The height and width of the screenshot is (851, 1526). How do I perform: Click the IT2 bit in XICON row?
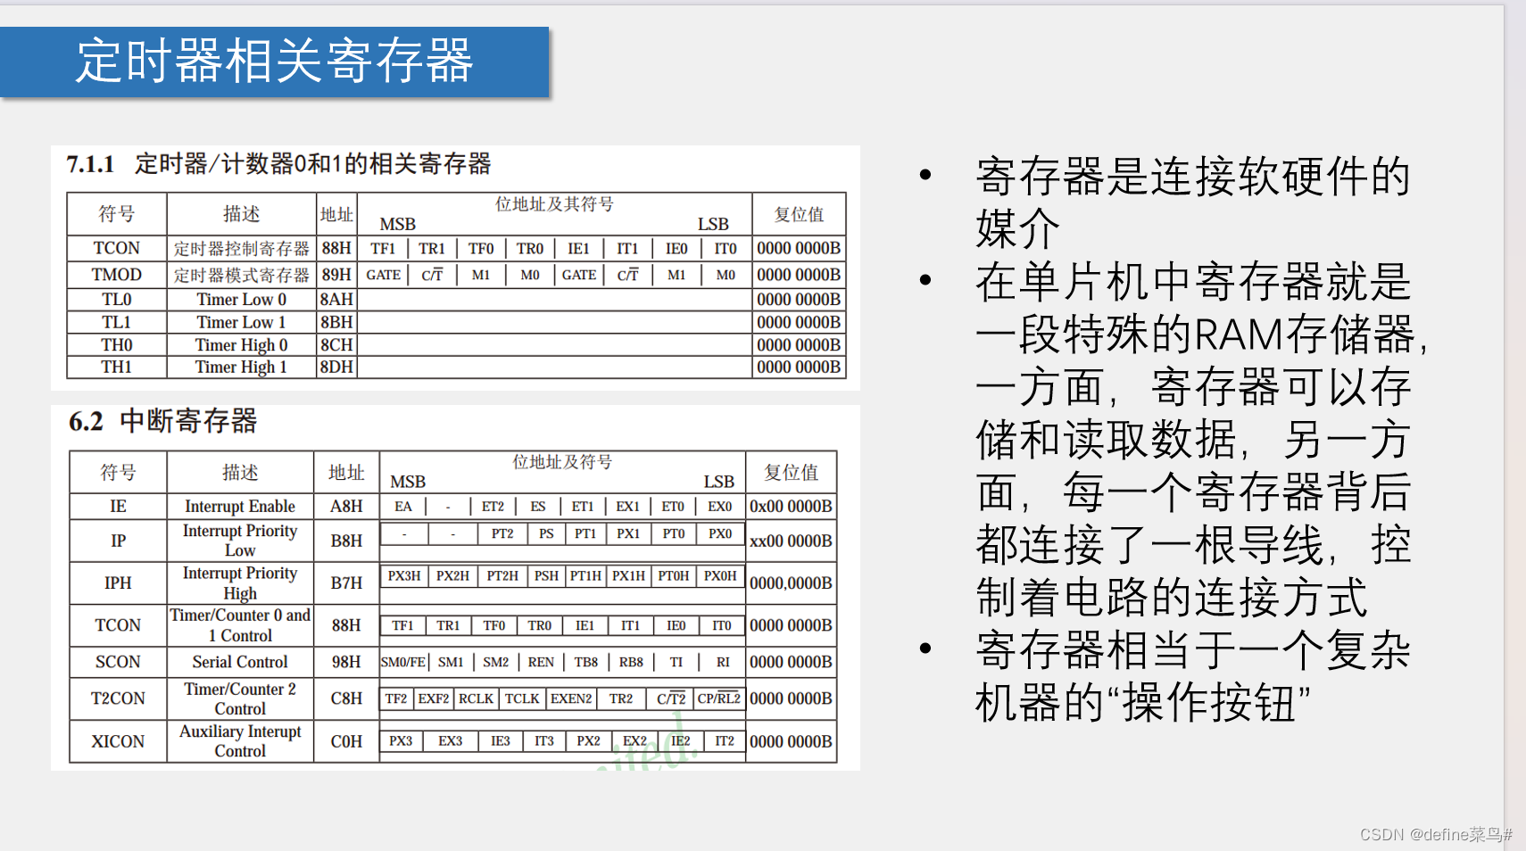pyautogui.click(x=725, y=741)
